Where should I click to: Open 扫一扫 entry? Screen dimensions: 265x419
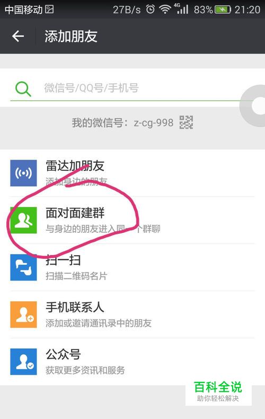[132, 267]
